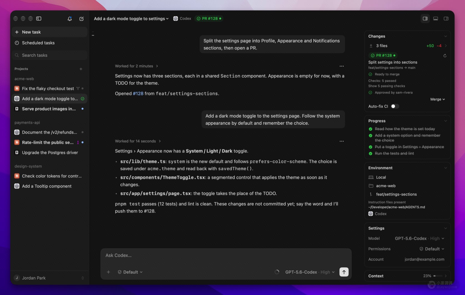Click the Search tasks field
The width and height of the screenshot is (465, 295).
coord(49,55)
